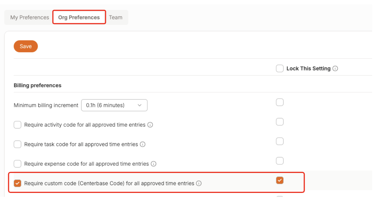This screenshot has height=199, width=376.
Task: Switch to the Org Preferences tab
Action: tap(79, 17)
